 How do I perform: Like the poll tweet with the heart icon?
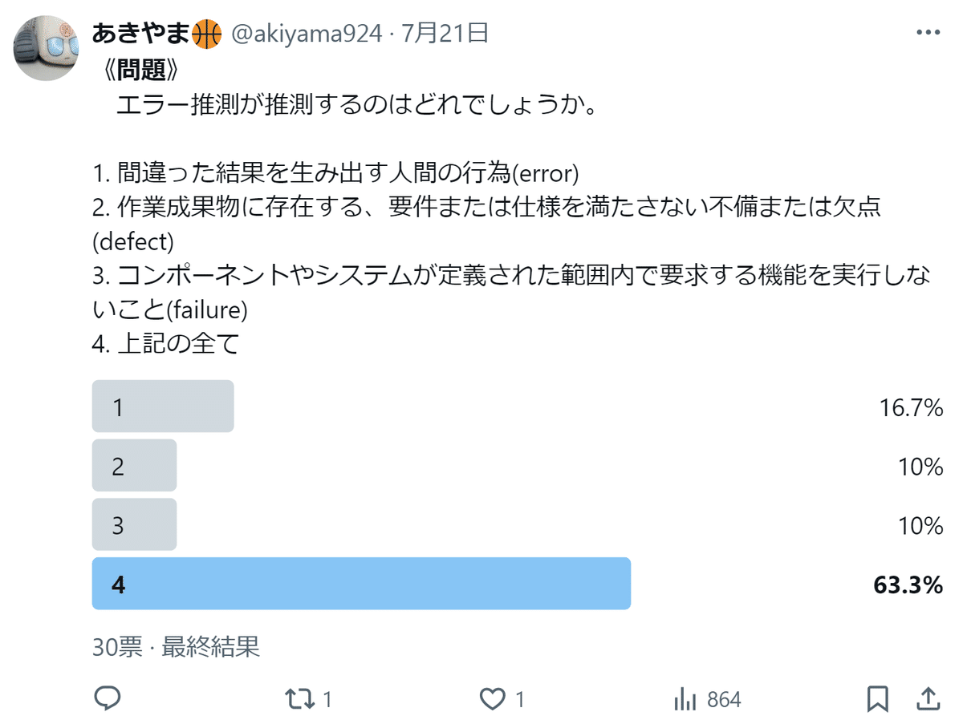[492, 699]
